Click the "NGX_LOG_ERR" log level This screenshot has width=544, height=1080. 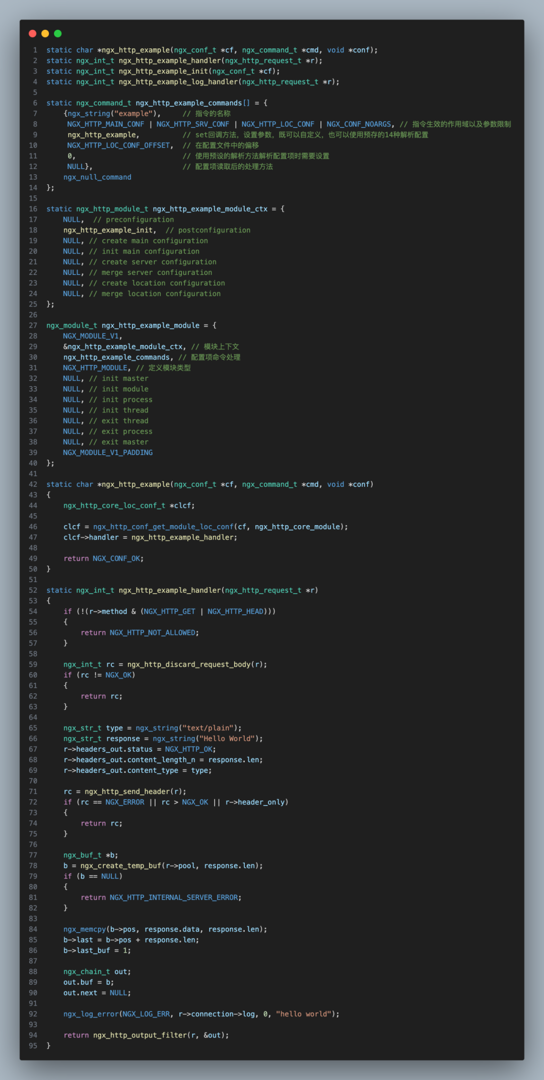pyautogui.click(x=146, y=1014)
